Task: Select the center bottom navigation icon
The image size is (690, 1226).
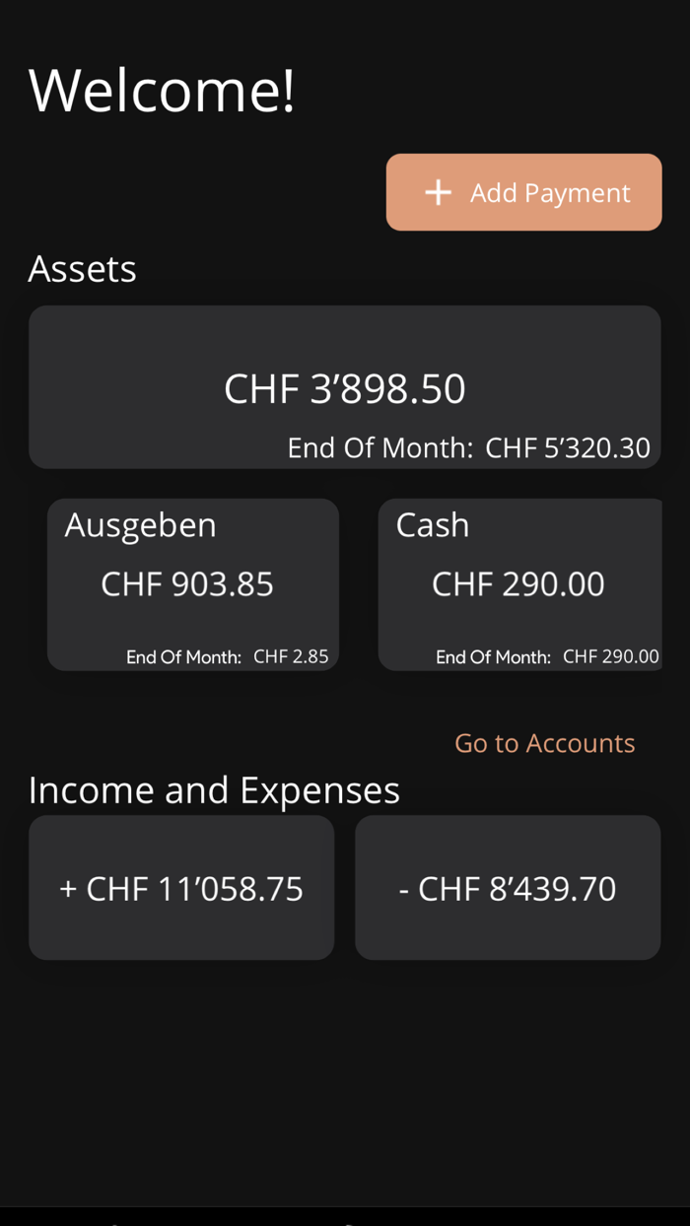Action: [345, 1220]
